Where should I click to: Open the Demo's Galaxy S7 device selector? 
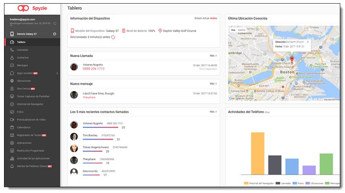33,34
